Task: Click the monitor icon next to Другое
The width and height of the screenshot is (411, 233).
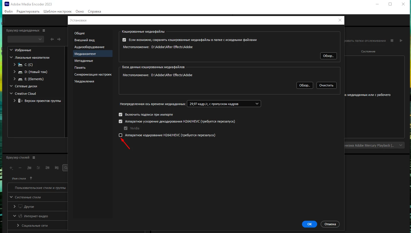Action: pyautogui.click(x=20, y=206)
